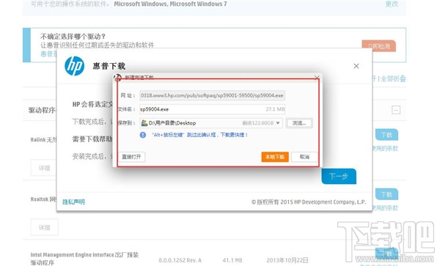The width and height of the screenshot is (440, 266).
Task: Click the 不确定选择哪个驱动? heading
Action: pos(73,37)
